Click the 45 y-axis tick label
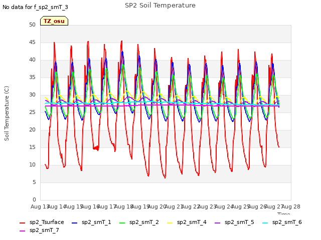Viewport: 321px width, 240px height. 32,42
